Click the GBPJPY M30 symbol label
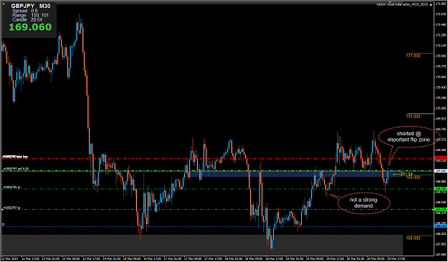 31,6
